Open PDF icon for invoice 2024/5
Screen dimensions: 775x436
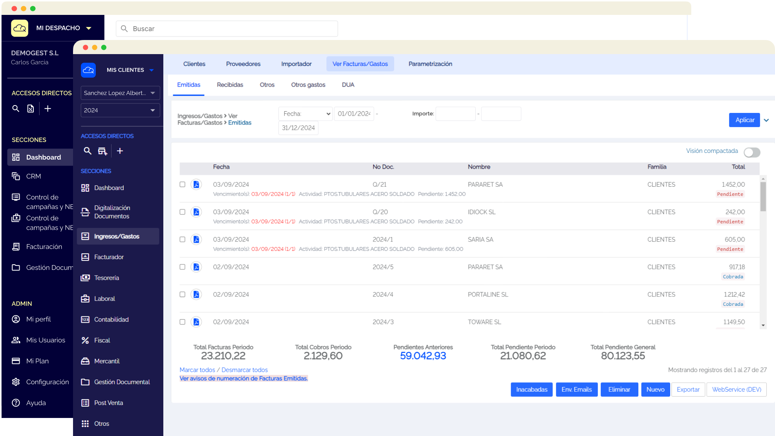point(196,267)
